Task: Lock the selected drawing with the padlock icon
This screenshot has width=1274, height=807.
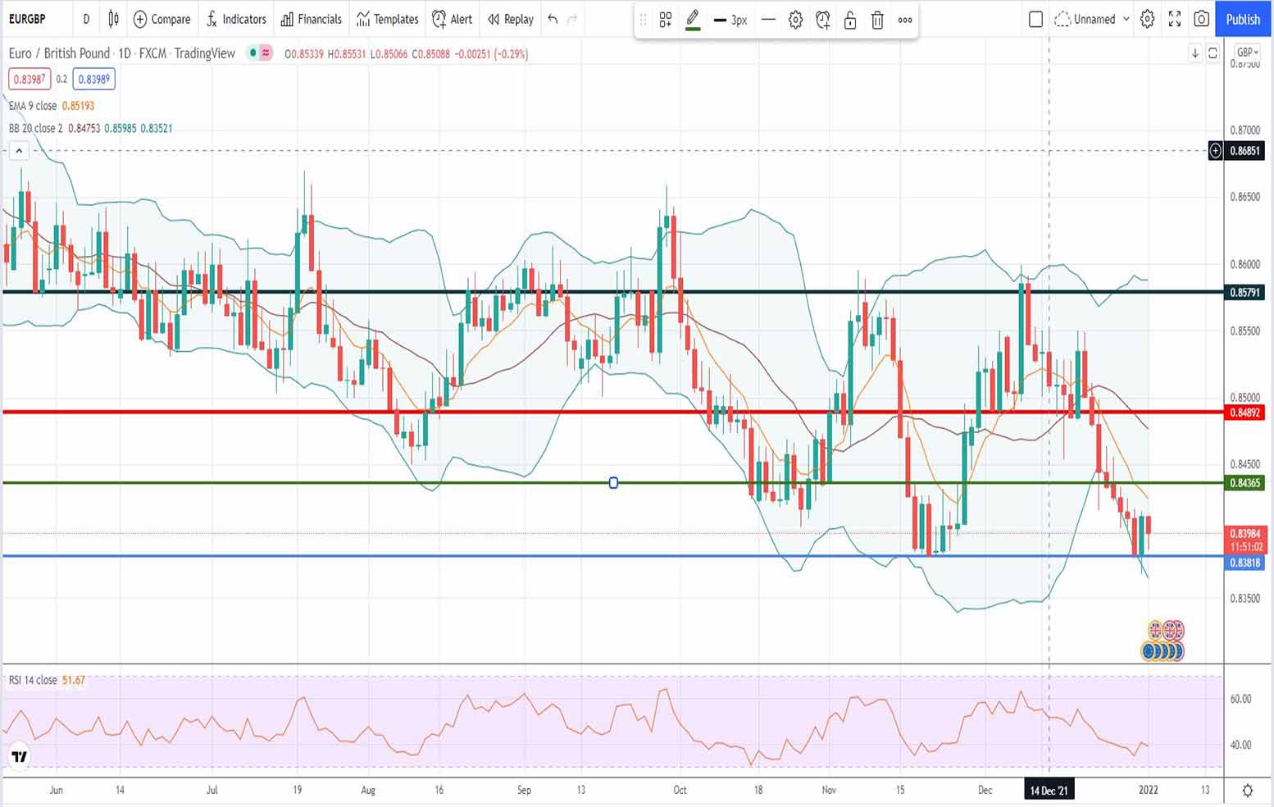Action: click(x=850, y=21)
